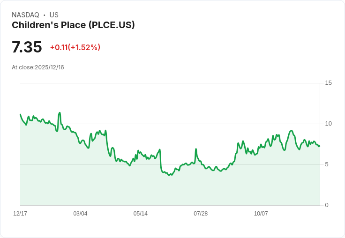Image resolution: width=345 pixels, height=238 pixels.
Task: Click the 05/14 date axis label
Action: point(140,214)
